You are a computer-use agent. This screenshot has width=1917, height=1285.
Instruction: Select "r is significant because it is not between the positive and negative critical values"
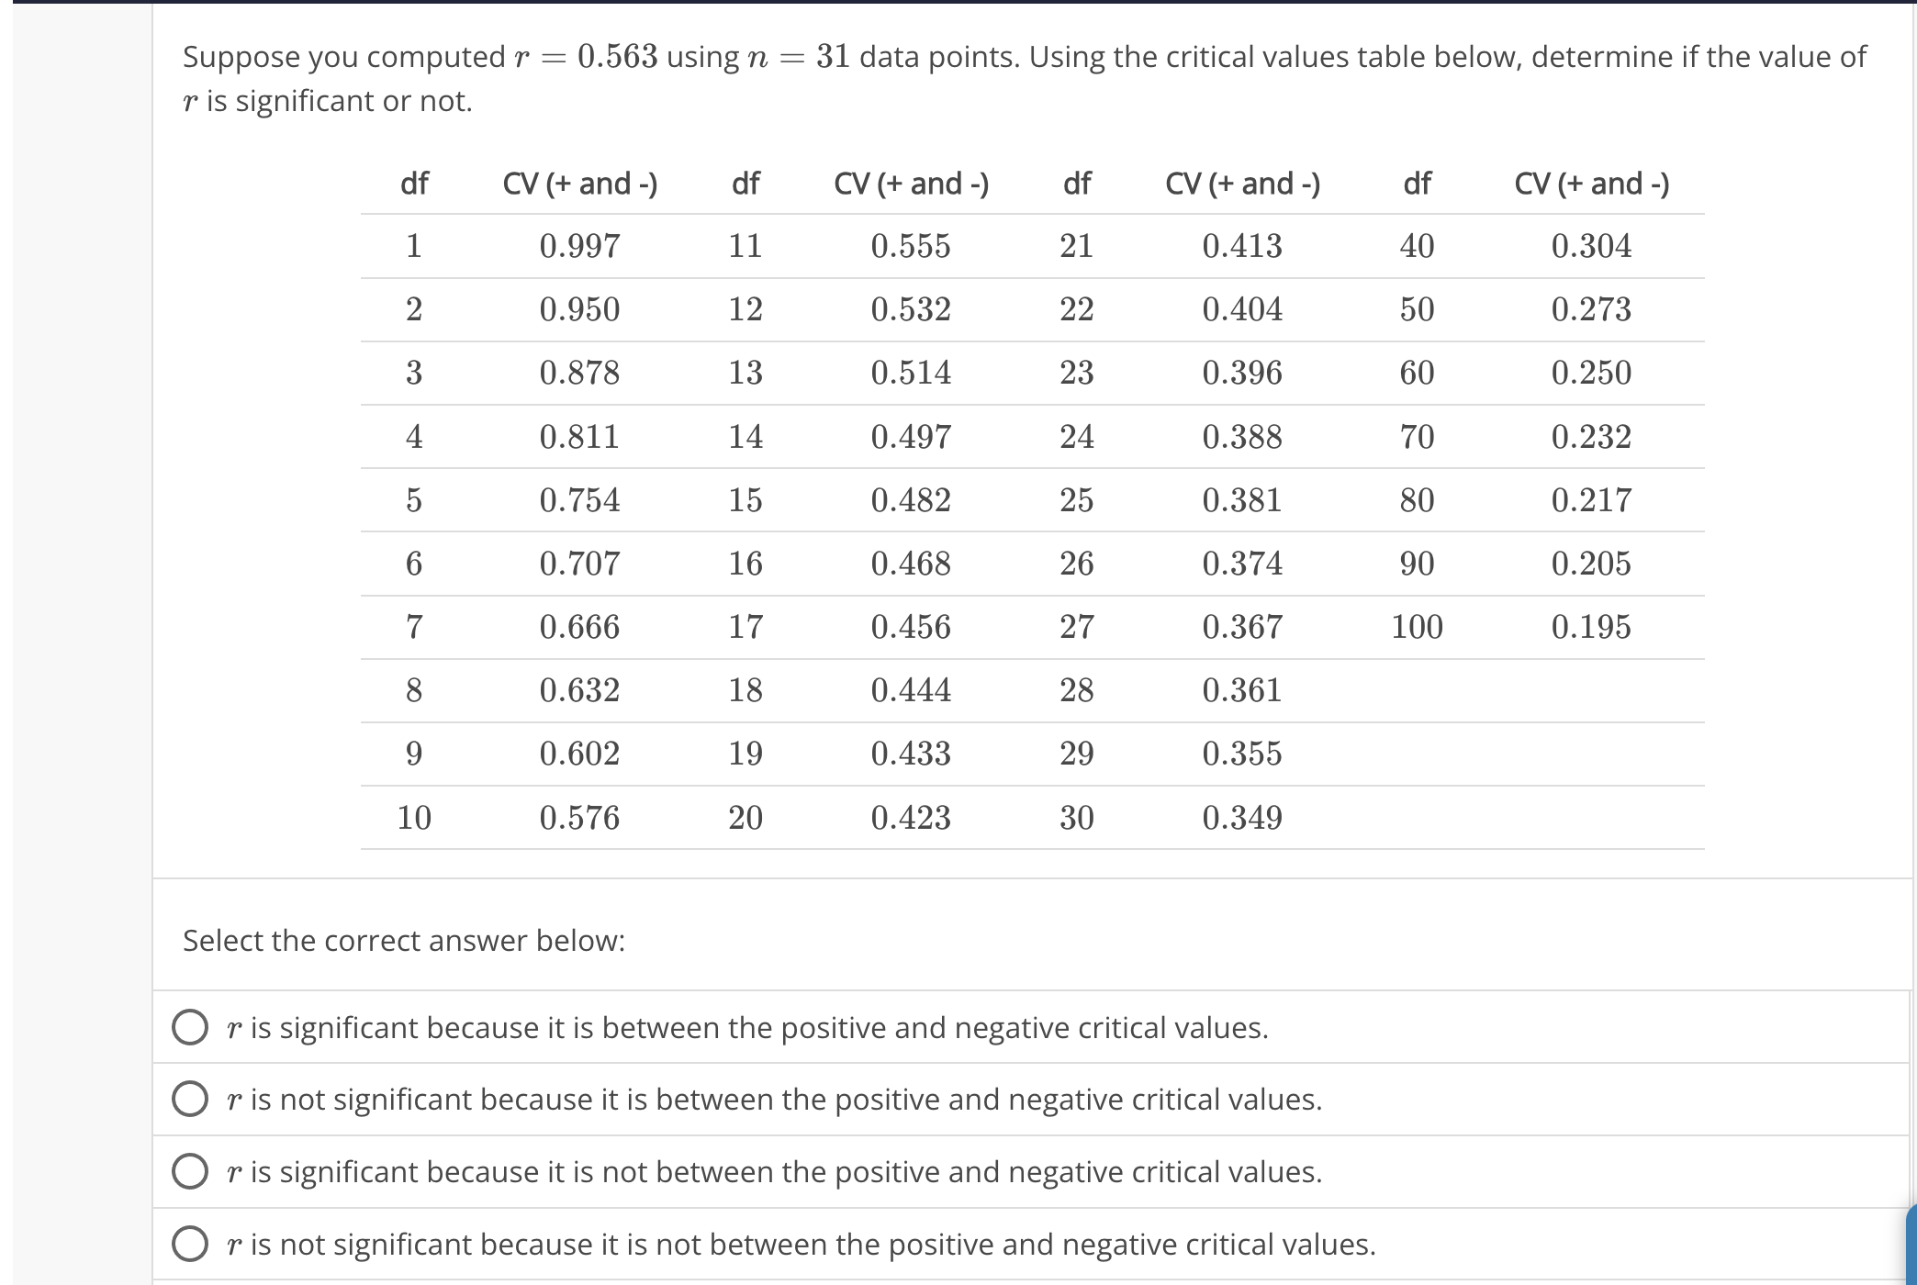[190, 1171]
